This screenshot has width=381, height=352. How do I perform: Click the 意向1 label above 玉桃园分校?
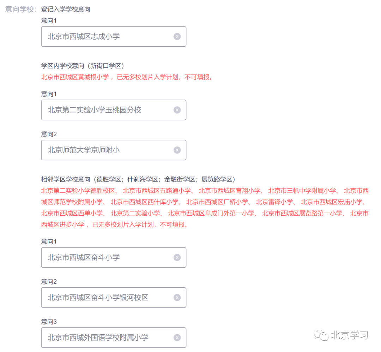[x=49, y=94]
